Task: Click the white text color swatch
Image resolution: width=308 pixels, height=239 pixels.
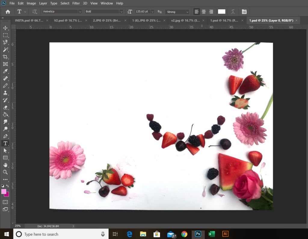Action: click(x=222, y=12)
